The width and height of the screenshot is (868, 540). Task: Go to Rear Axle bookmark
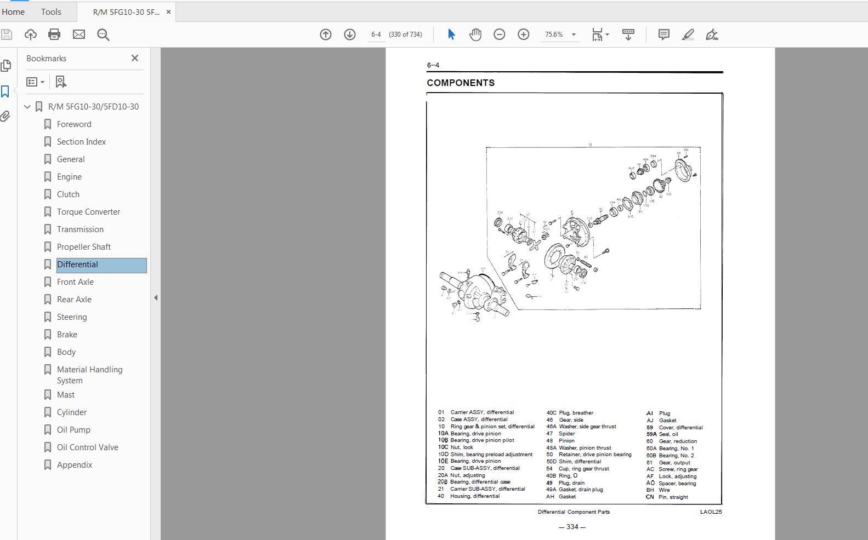(74, 300)
